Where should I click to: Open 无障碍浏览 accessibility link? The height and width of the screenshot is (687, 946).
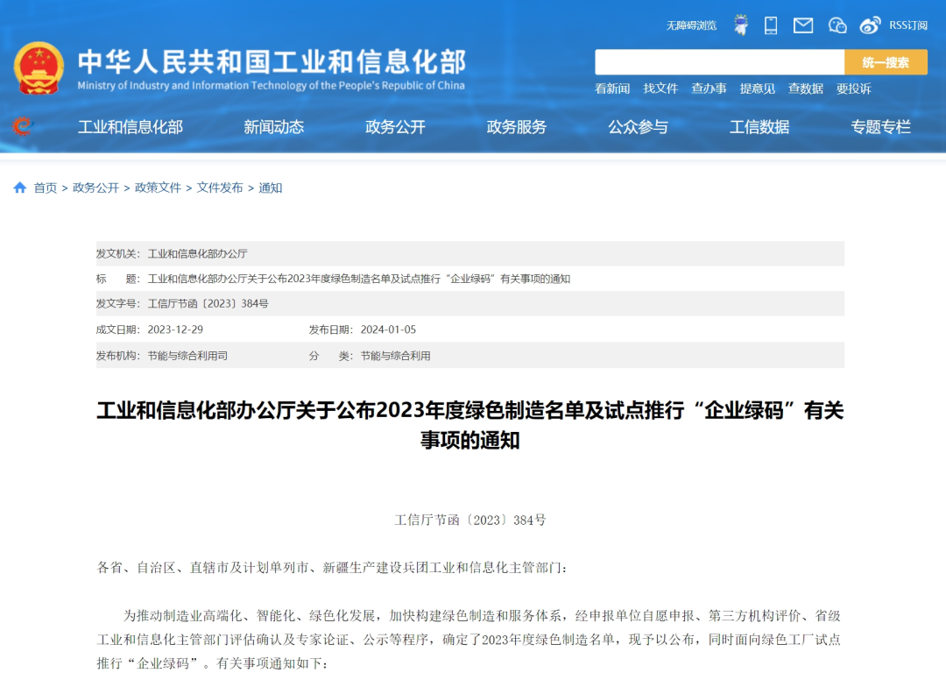tap(691, 25)
